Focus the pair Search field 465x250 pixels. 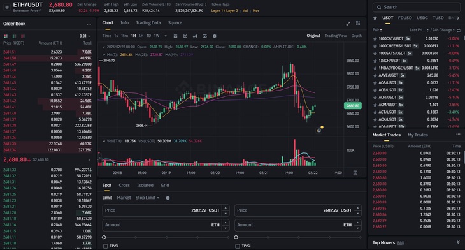click(x=417, y=7)
